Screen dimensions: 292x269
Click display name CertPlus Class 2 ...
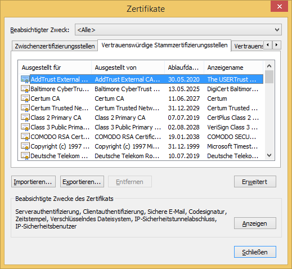coord(233,118)
